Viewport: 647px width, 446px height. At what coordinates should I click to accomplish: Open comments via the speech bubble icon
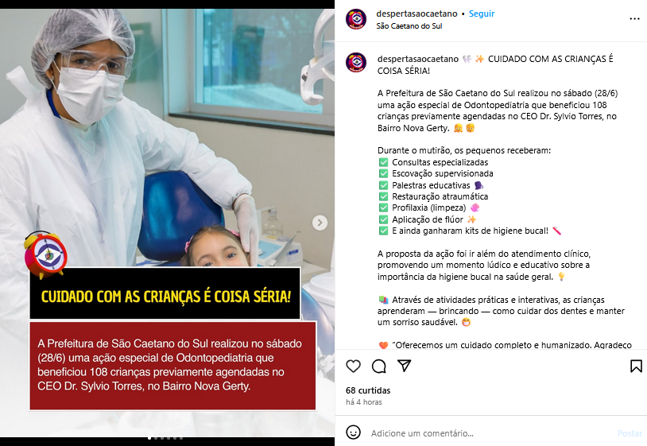(x=379, y=366)
